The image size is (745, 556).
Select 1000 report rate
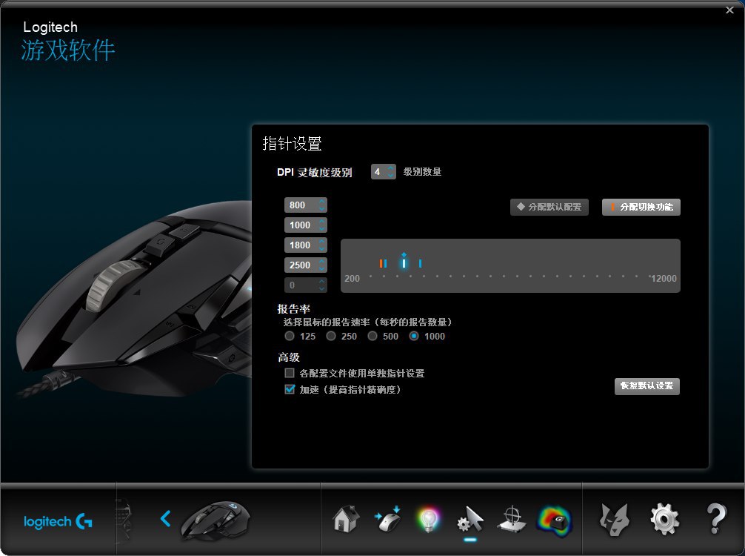[x=414, y=337]
